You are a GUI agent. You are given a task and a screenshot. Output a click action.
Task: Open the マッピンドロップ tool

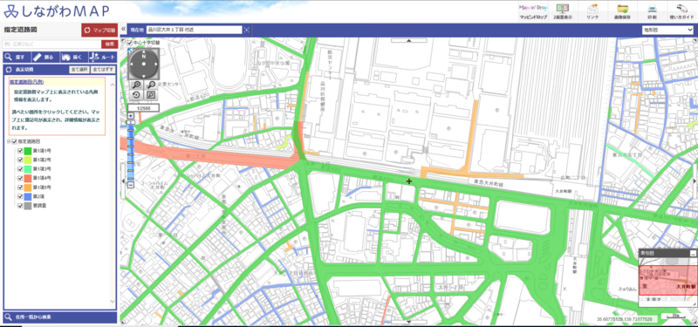click(533, 11)
